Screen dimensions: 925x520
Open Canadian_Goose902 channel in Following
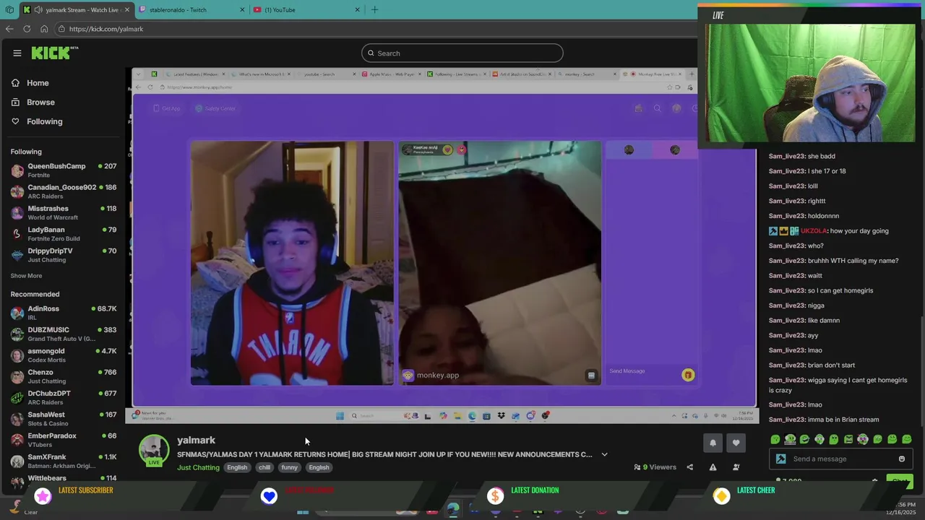pyautogui.click(x=64, y=191)
